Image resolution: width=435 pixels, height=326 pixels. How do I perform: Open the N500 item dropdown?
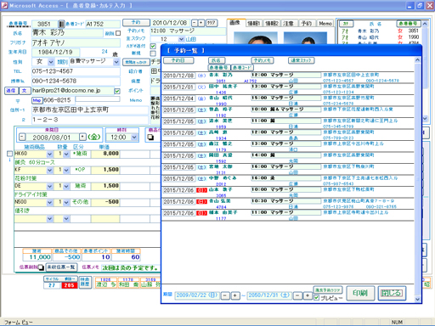49,202
